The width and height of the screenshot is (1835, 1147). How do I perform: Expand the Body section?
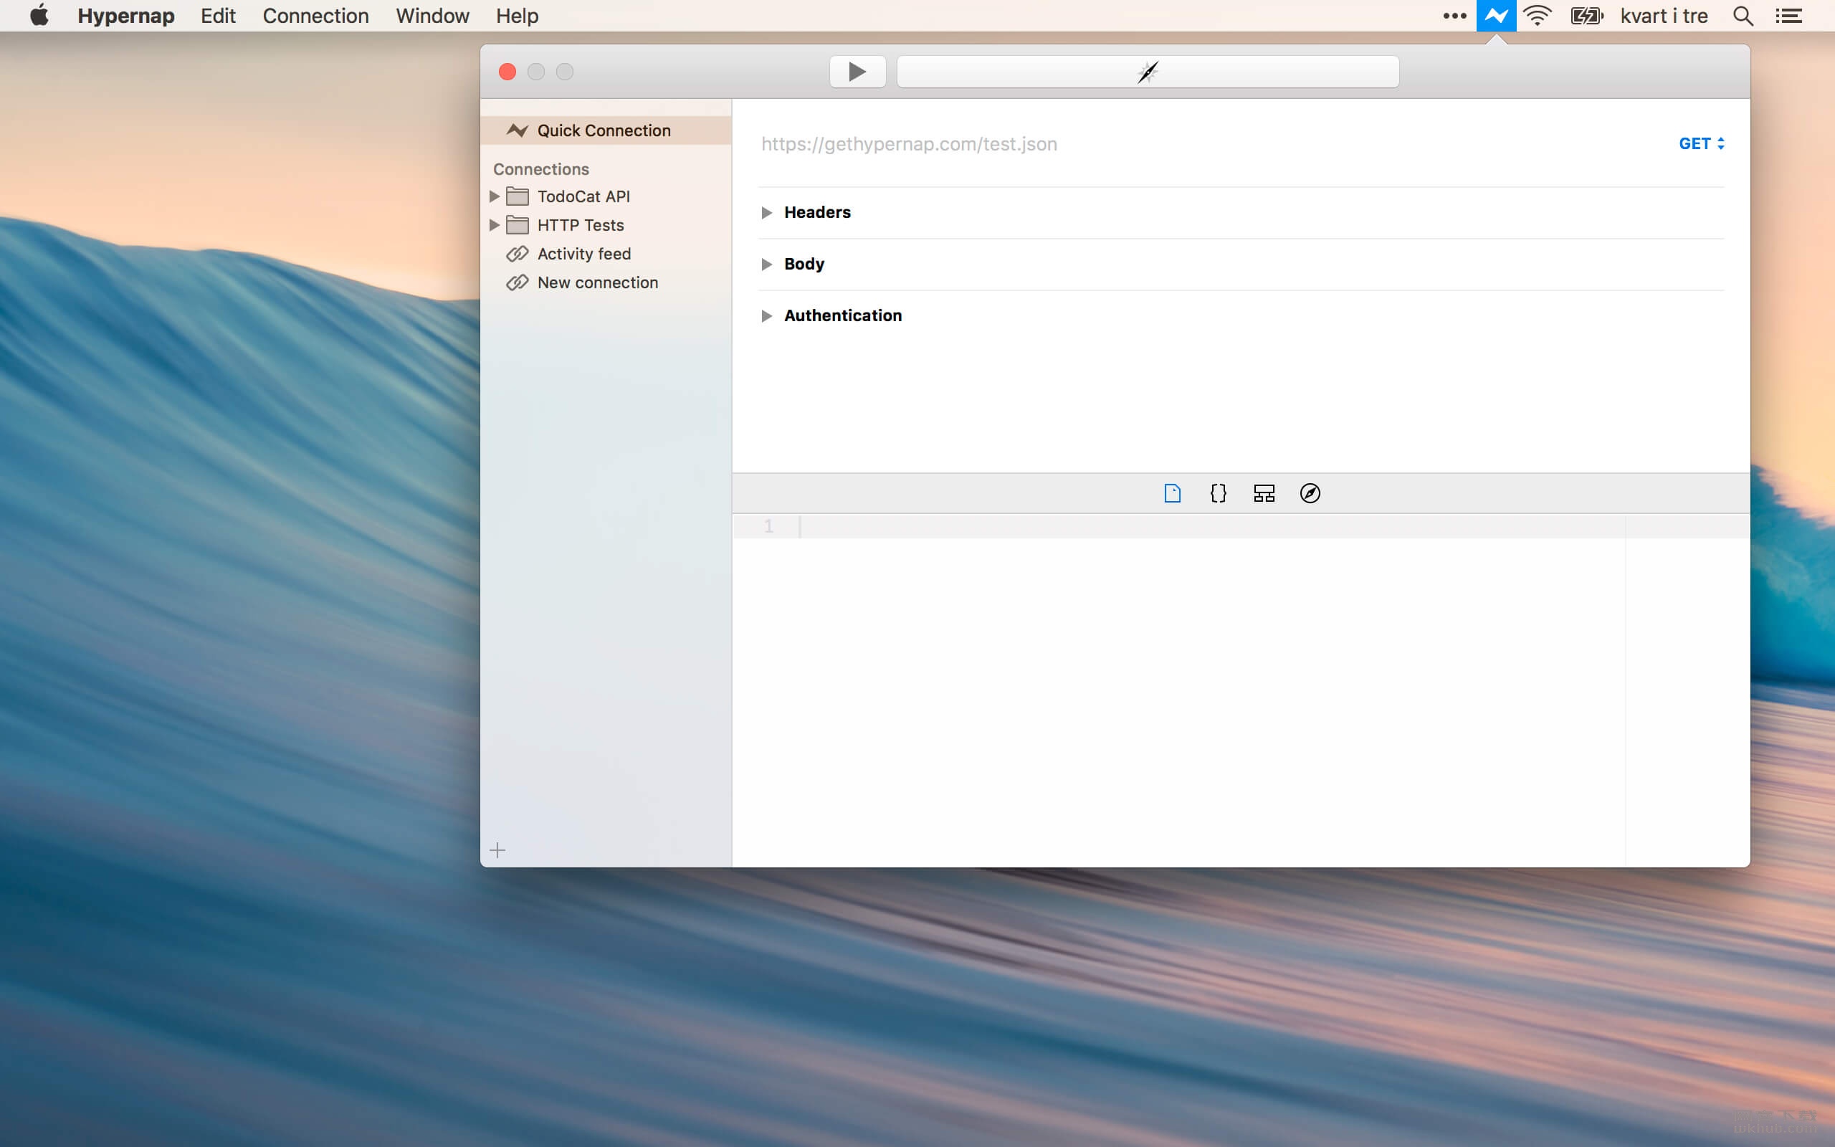pos(766,264)
